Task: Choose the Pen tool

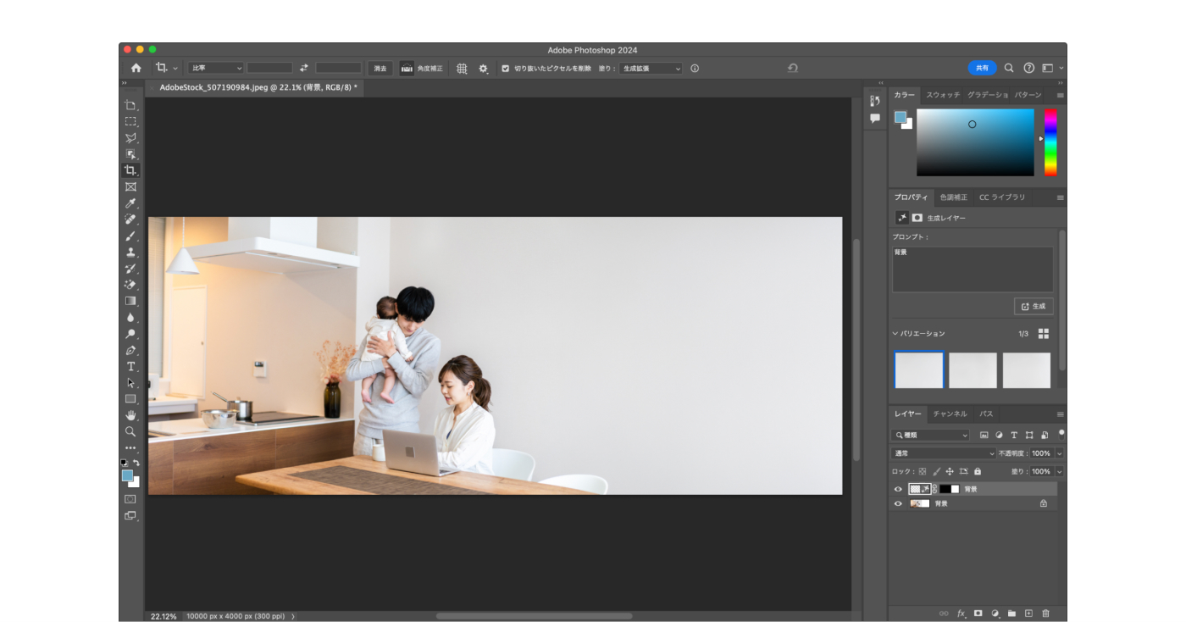Action: (130, 350)
